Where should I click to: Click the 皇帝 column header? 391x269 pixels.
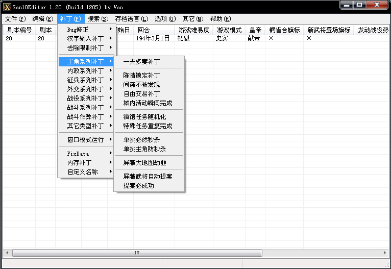[x=255, y=30]
